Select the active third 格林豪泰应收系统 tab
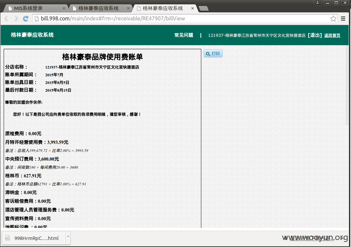 [x=164, y=8]
